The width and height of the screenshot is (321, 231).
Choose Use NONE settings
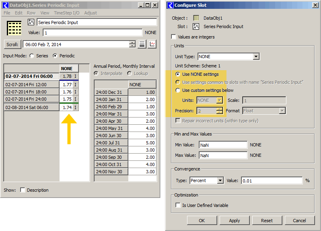click(x=178, y=74)
